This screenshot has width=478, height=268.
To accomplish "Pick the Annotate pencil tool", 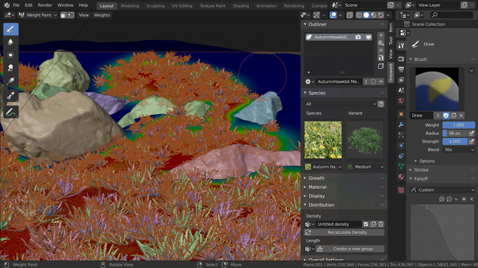I will tap(11, 111).
